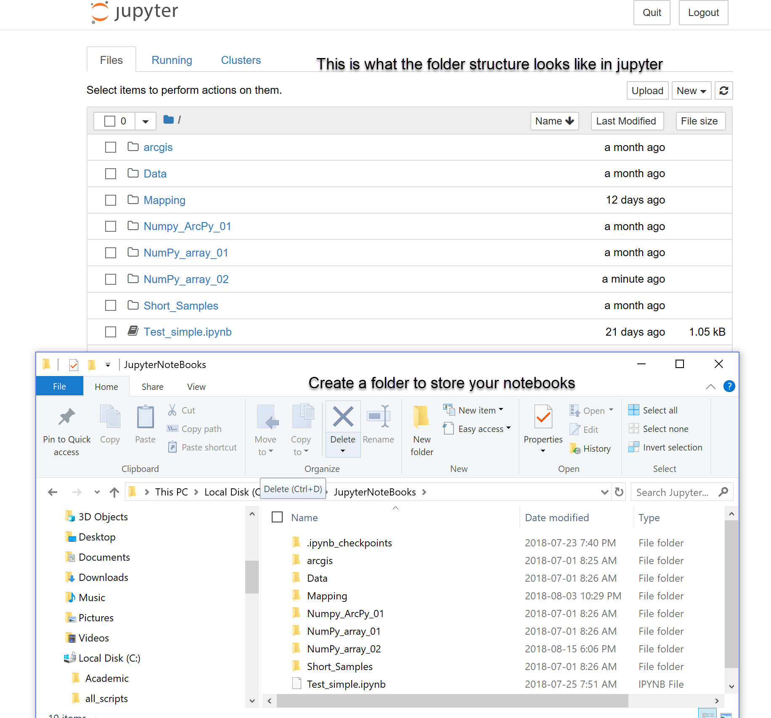
Task: Click the refresh icon beside address bar
Action: [619, 492]
